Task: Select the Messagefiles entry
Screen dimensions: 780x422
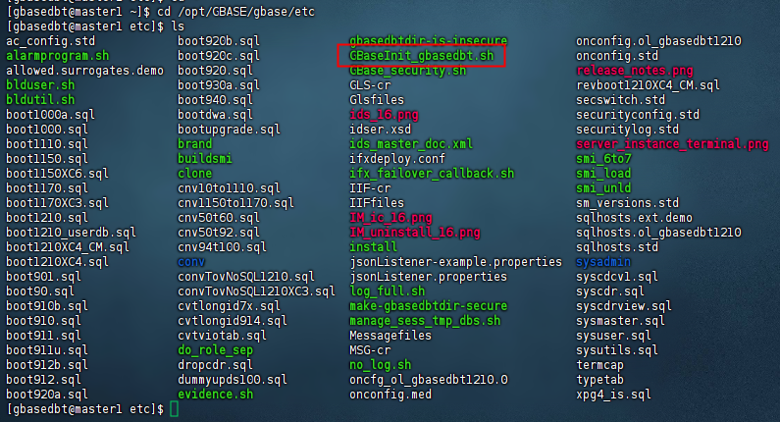Action: click(x=390, y=336)
